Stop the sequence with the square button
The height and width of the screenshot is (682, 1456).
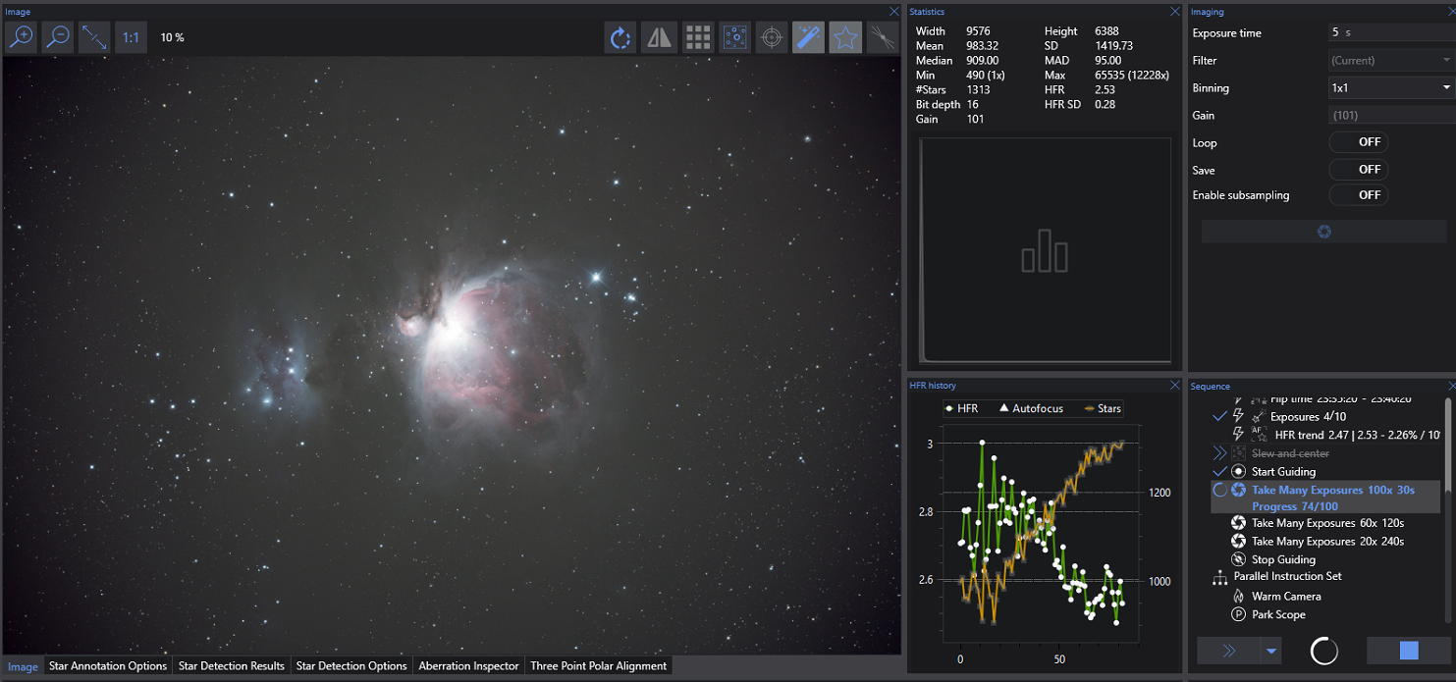point(1409,651)
